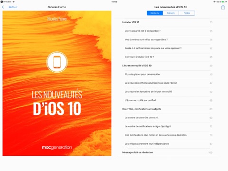Tap the 'Les nouveautés d'iOS 10' header title
This screenshot has width=228, height=171.
(x=171, y=7)
